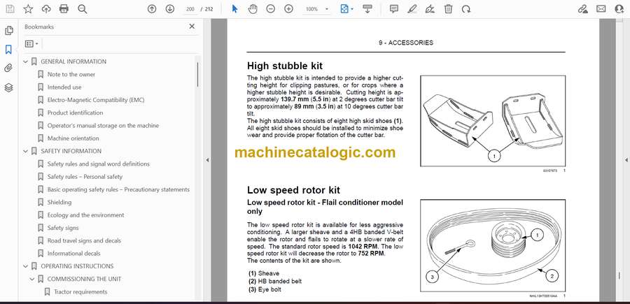The width and height of the screenshot is (630, 304).
Task: Zoom out with the minus button
Action: point(271,9)
